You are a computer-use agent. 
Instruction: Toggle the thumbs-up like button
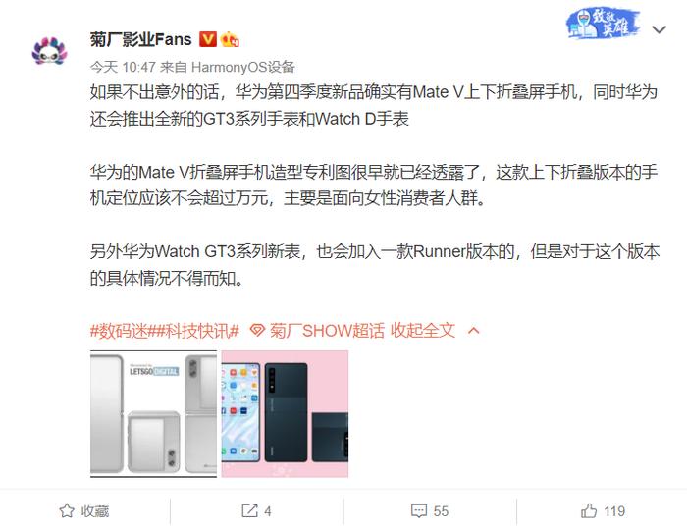click(589, 510)
